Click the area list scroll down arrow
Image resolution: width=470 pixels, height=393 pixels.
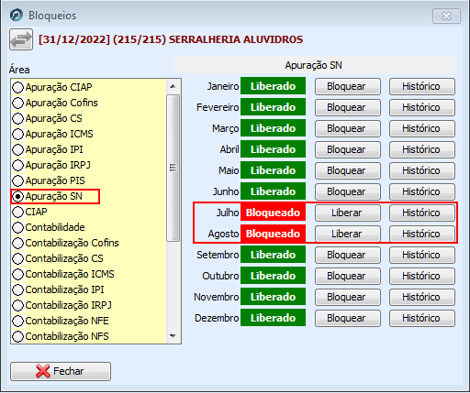point(173,336)
